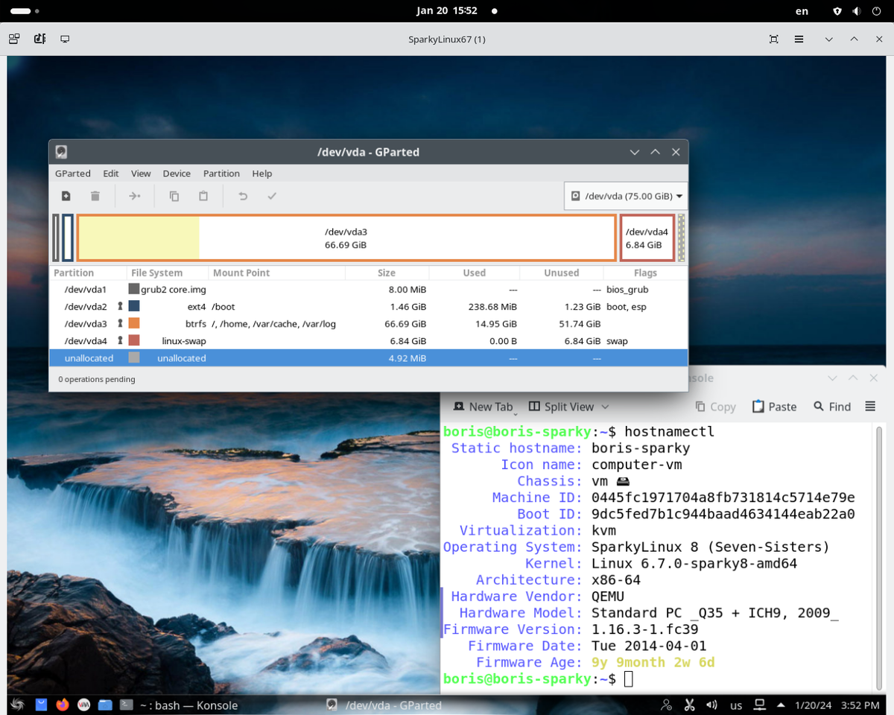Undo the last GParted operation

[243, 195]
